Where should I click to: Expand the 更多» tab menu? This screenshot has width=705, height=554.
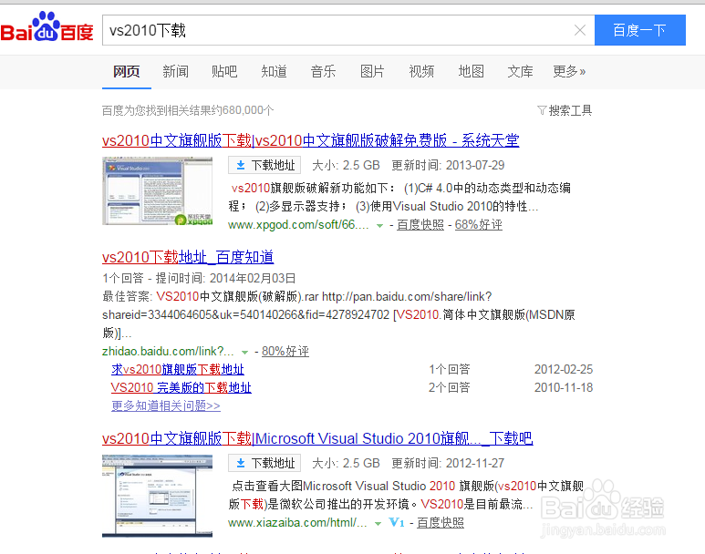569,71
